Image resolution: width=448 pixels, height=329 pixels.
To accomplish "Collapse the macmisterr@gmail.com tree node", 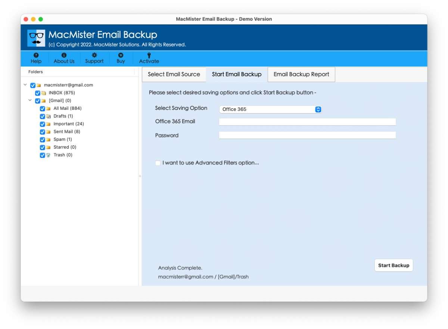I will point(25,85).
